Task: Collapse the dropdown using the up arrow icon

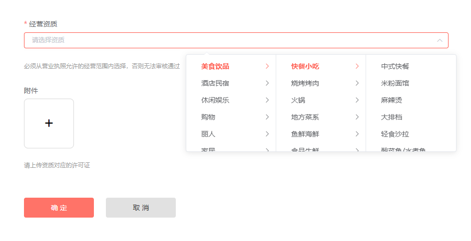Action: (x=440, y=40)
